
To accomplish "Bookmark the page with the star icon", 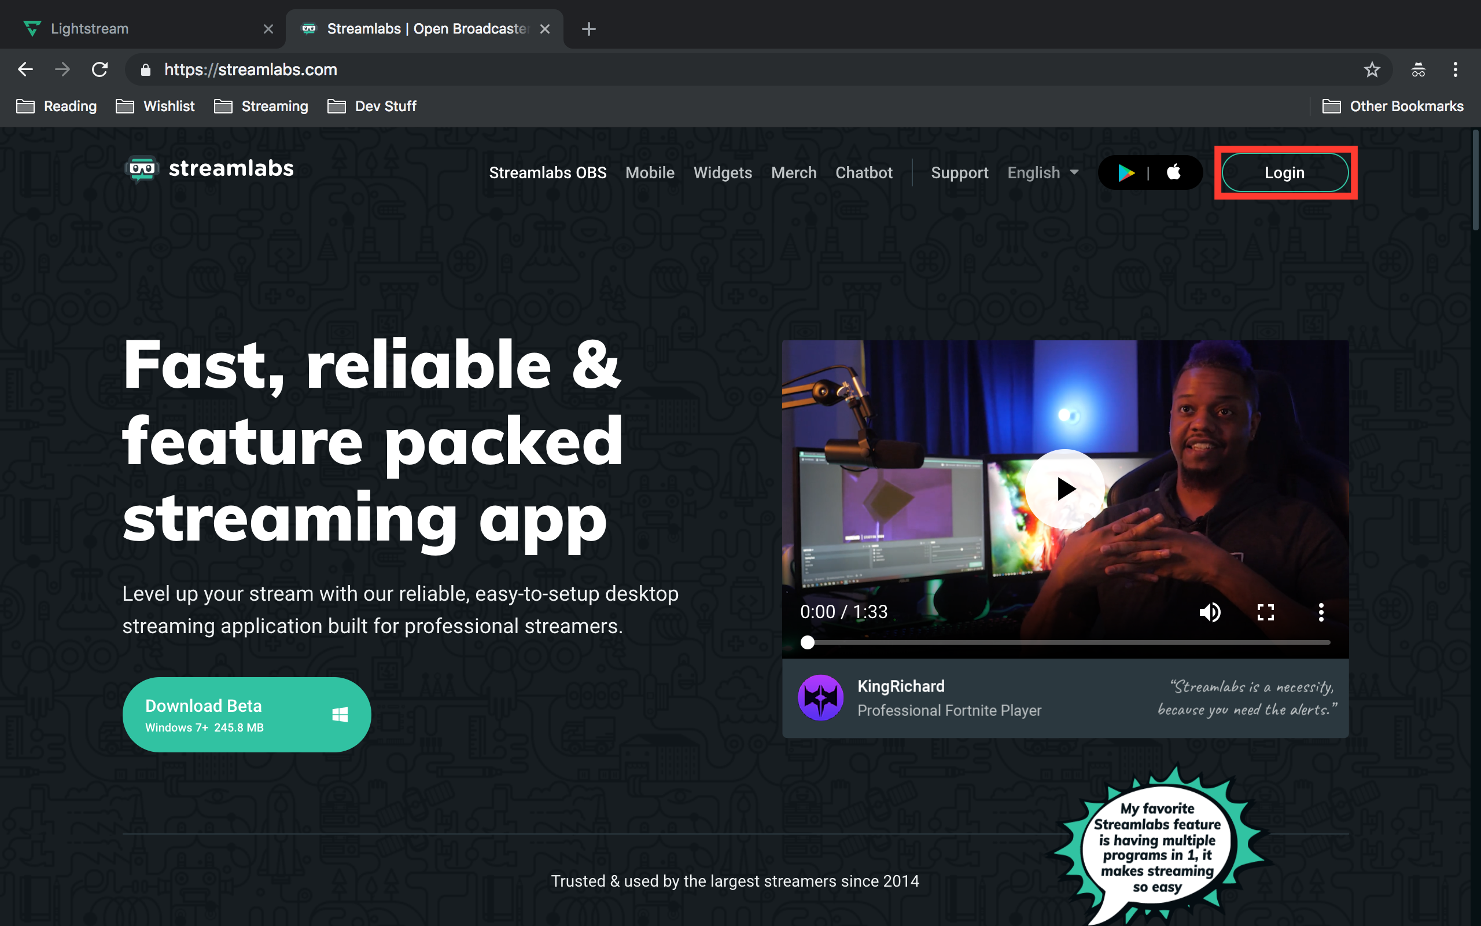I will click(1373, 69).
